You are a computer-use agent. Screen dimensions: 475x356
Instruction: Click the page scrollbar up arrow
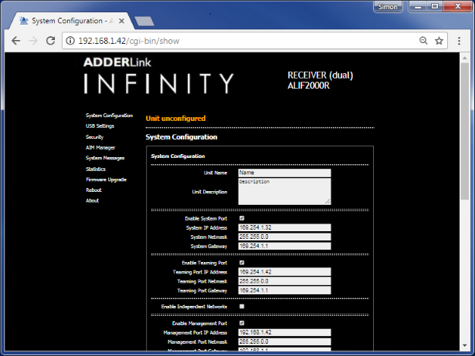(465, 58)
